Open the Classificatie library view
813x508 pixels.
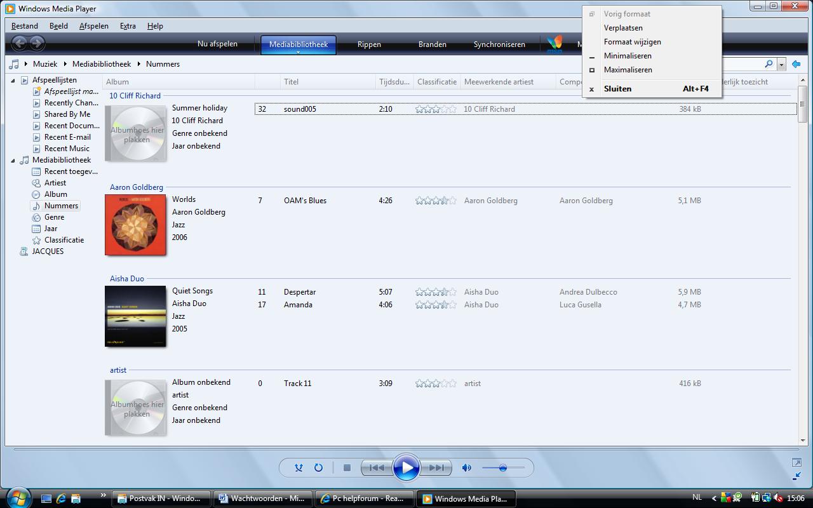(58, 240)
